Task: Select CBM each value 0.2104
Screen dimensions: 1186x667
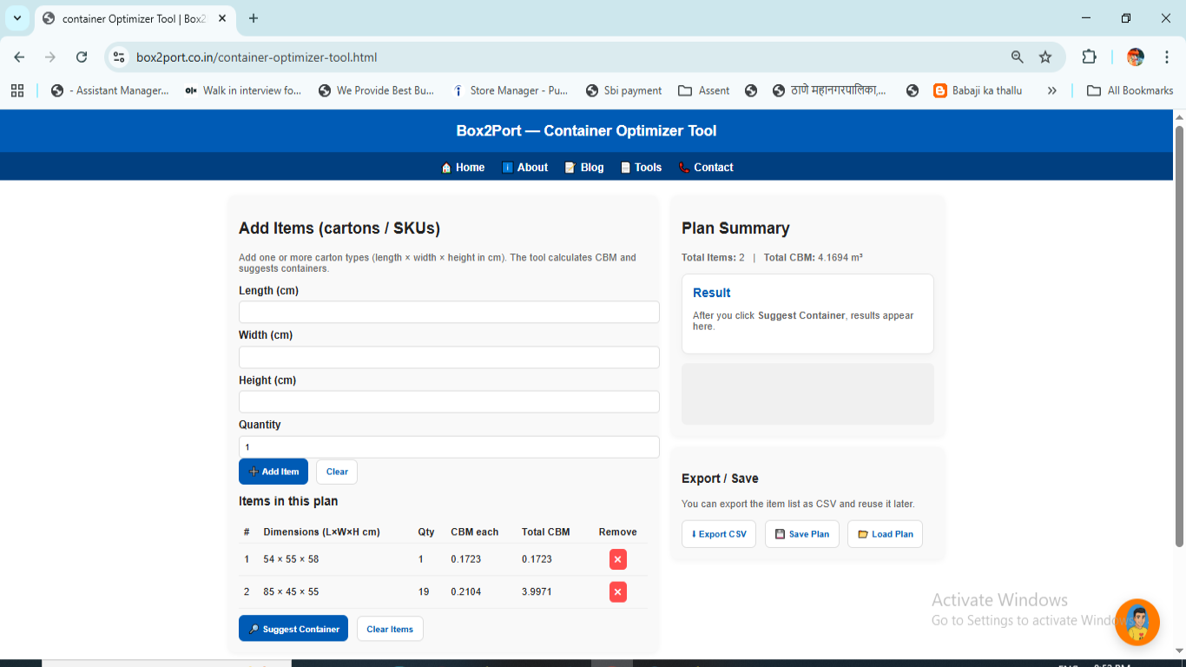Action: point(465,592)
